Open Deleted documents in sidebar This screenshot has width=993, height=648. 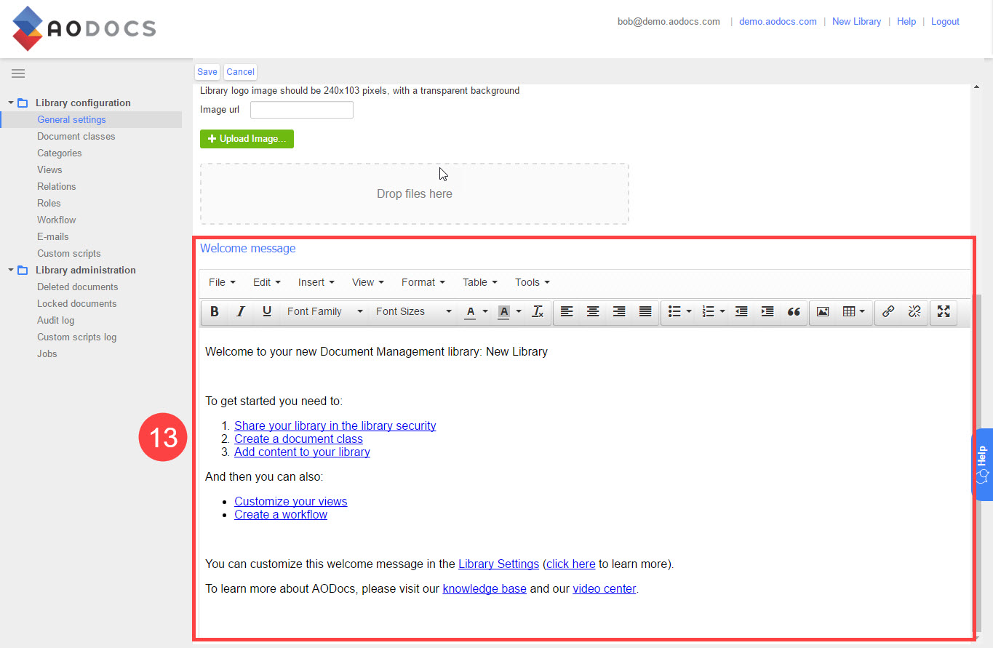(78, 287)
